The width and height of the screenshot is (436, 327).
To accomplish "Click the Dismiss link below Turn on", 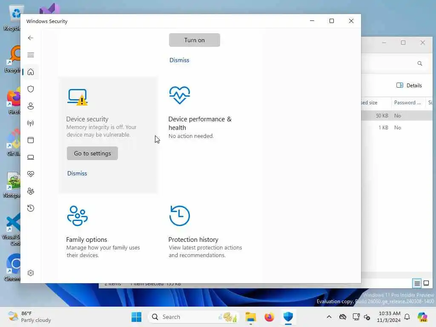I will [x=179, y=60].
